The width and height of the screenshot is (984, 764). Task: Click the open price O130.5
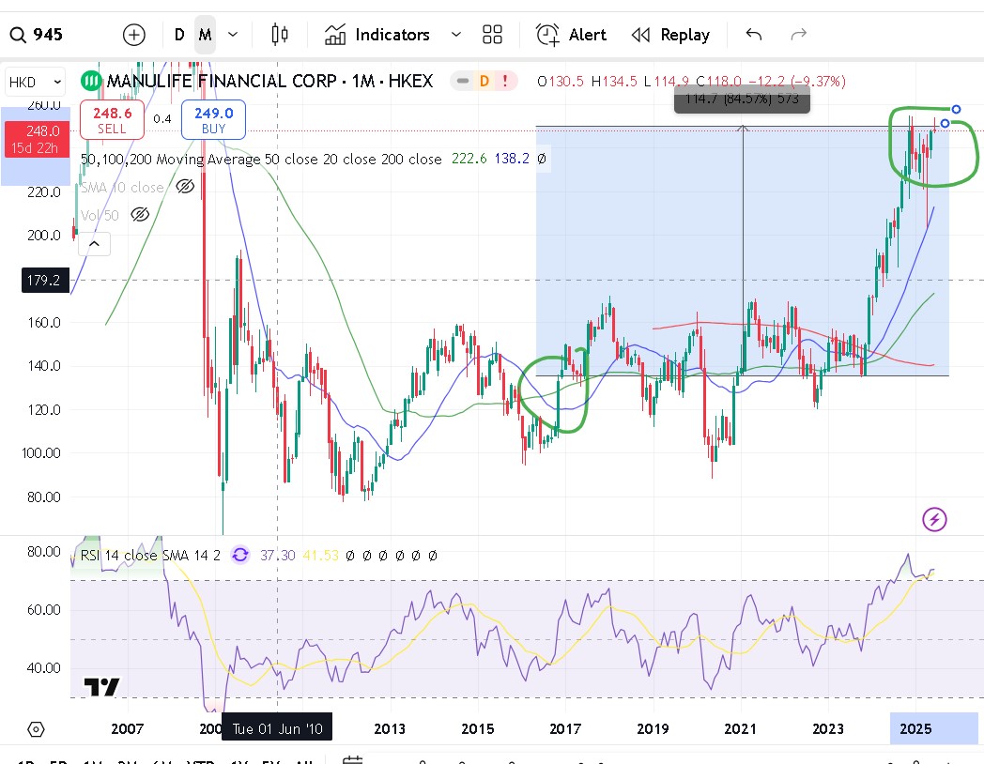[x=561, y=82]
